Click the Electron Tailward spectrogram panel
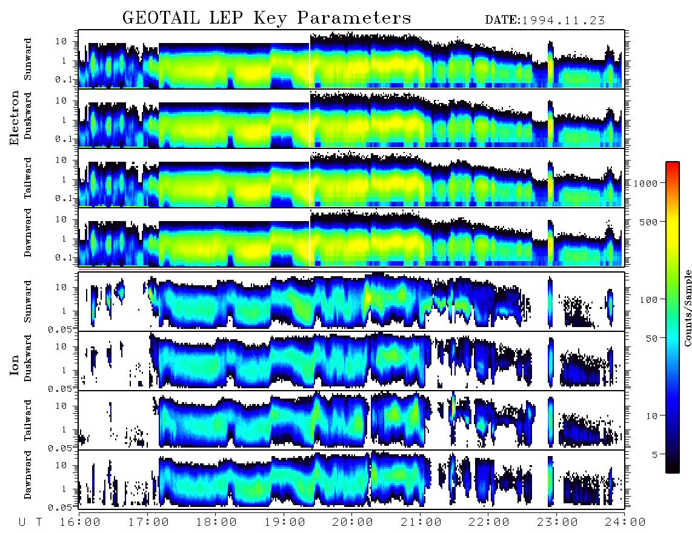 pos(351,178)
